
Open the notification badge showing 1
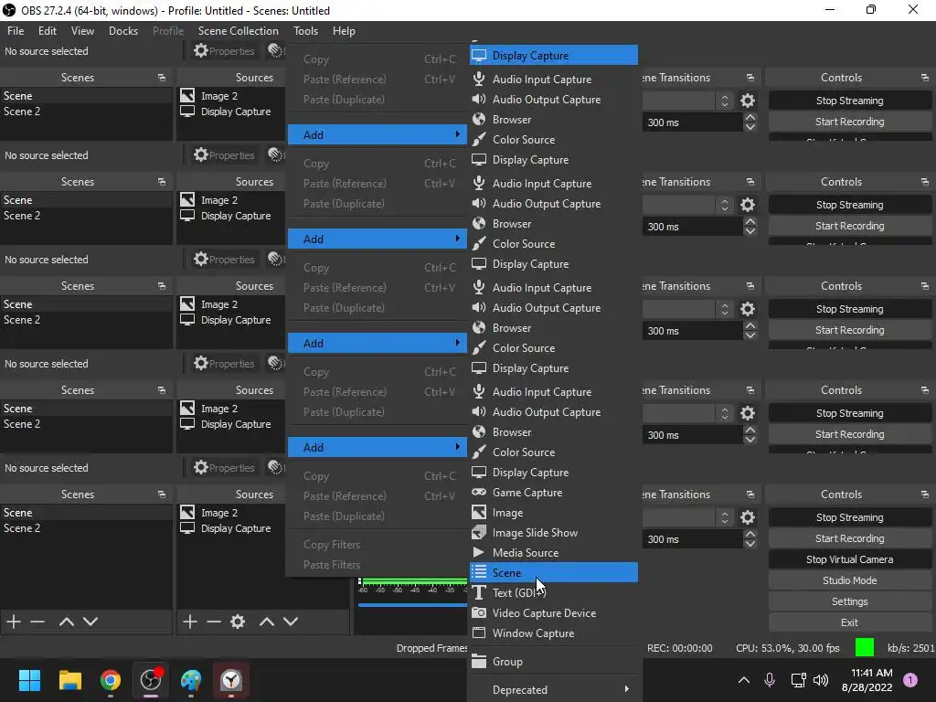[910, 680]
